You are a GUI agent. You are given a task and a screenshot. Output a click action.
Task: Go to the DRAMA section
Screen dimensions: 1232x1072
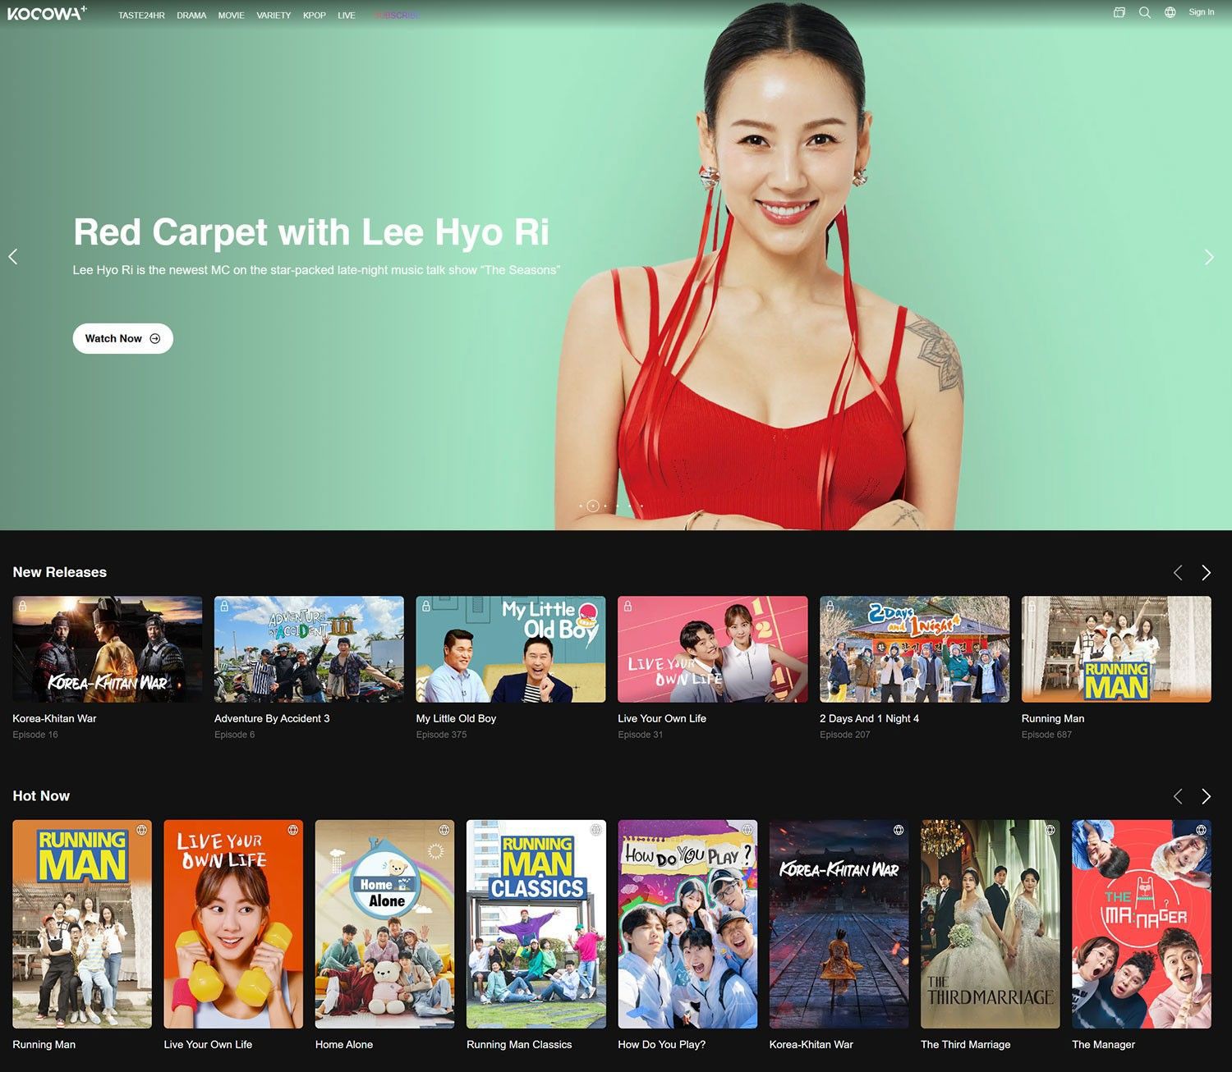(x=191, y=16)
